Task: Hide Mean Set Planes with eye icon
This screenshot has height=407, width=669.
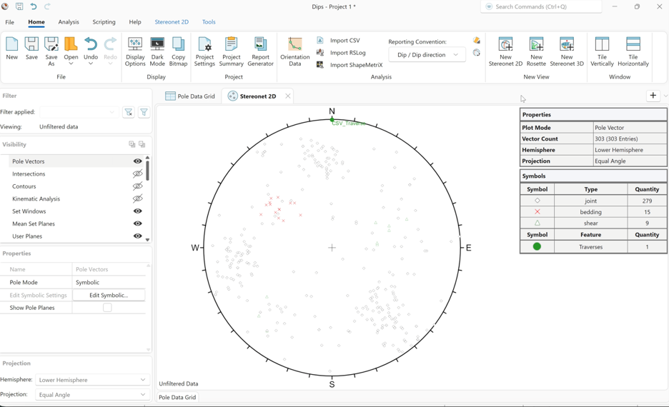Action: coord(137,223)
